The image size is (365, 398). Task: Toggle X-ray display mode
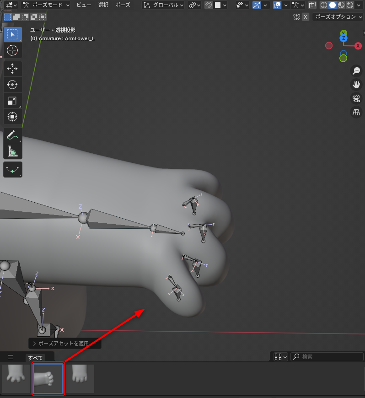click(x=312, y=5)
